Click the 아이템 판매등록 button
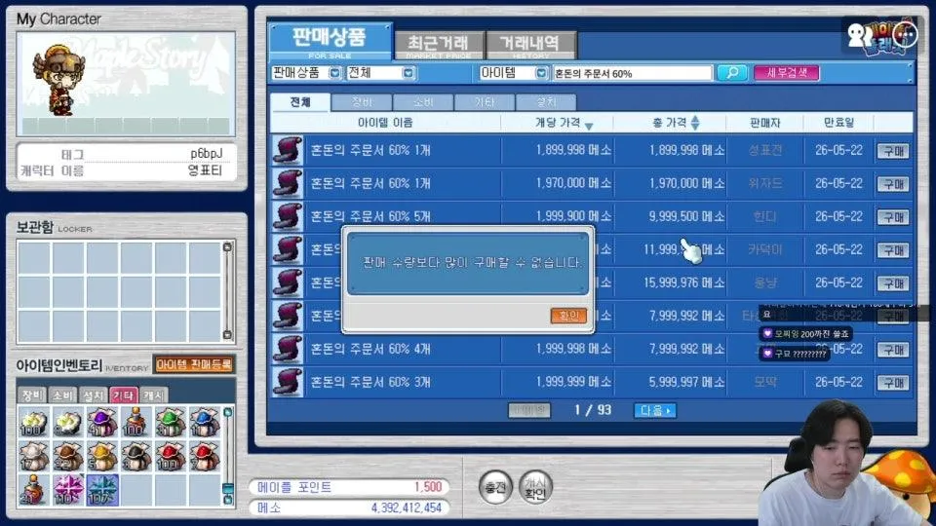936x526 pixels. (x=193, y=364)
